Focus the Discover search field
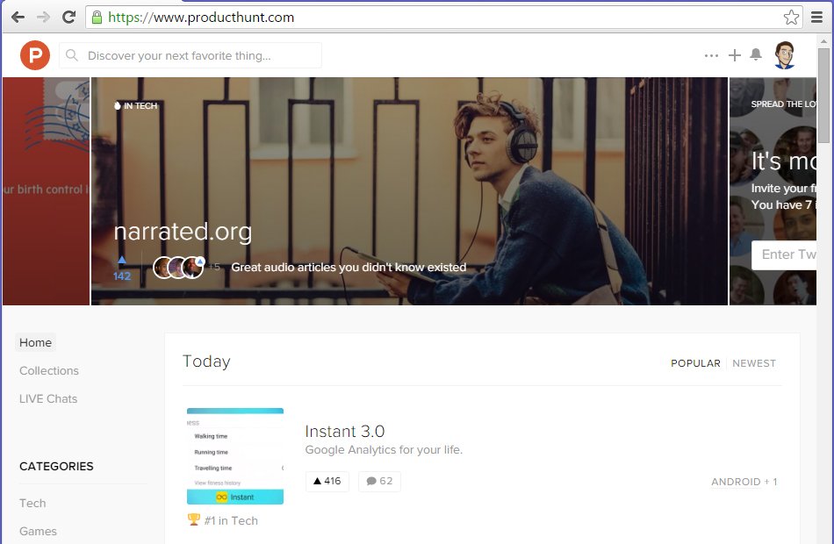 tap(191, 55)
